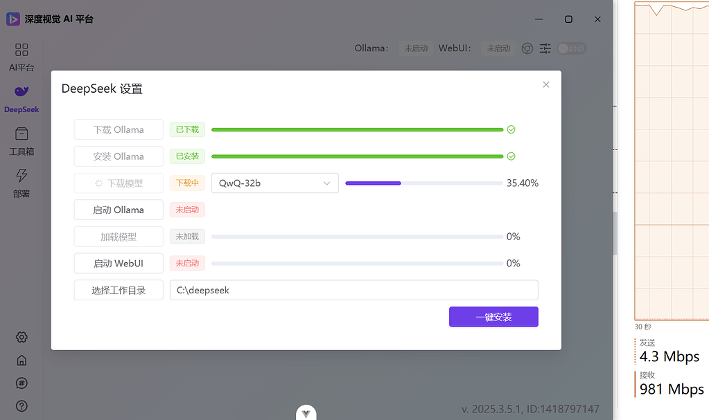Screen dimensions: 709x420
Task: Open the AI平台 sidebar section
Action: [x=21, y=57]
